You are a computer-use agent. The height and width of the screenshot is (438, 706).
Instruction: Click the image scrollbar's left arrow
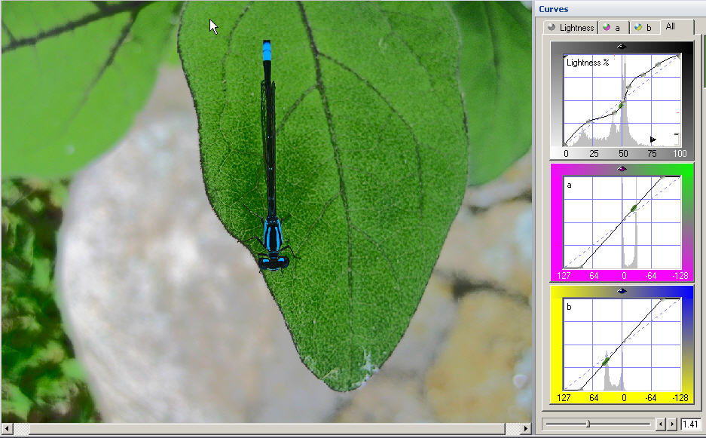coord(7,428)
